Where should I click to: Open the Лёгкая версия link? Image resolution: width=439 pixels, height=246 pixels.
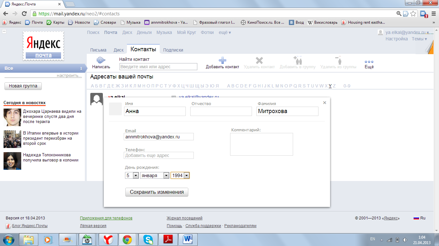(93, 226)
